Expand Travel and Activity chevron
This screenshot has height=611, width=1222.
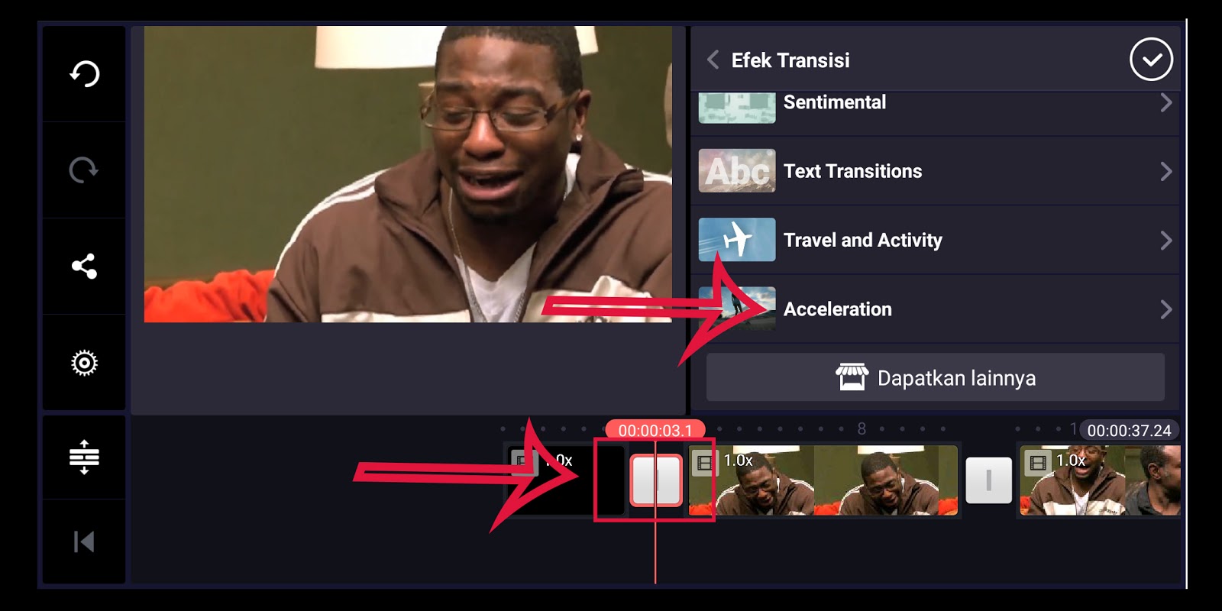click(1165, 241)
